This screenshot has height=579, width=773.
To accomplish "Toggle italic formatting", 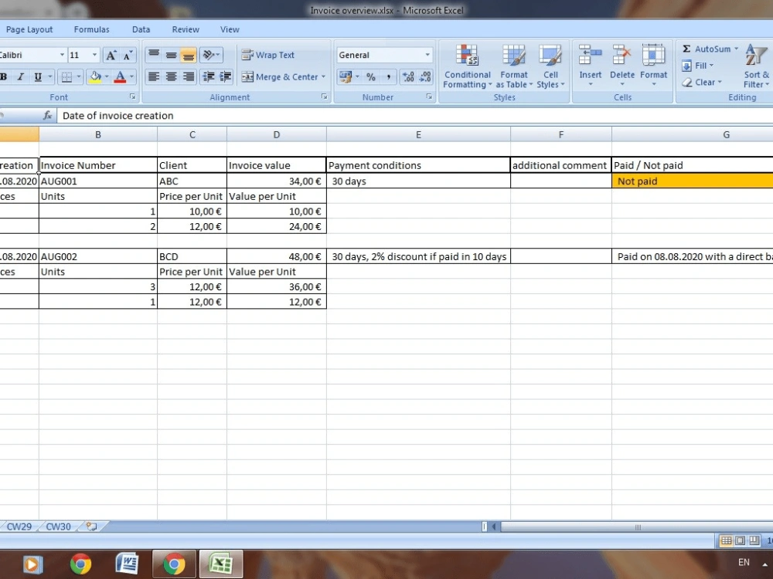I will coord(21,76).
